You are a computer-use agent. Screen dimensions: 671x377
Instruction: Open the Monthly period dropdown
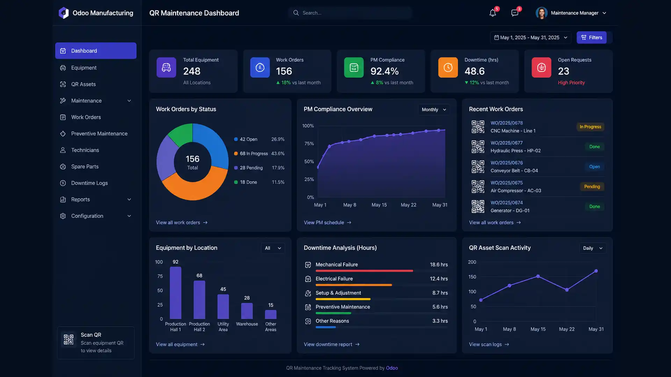(434, 110)
